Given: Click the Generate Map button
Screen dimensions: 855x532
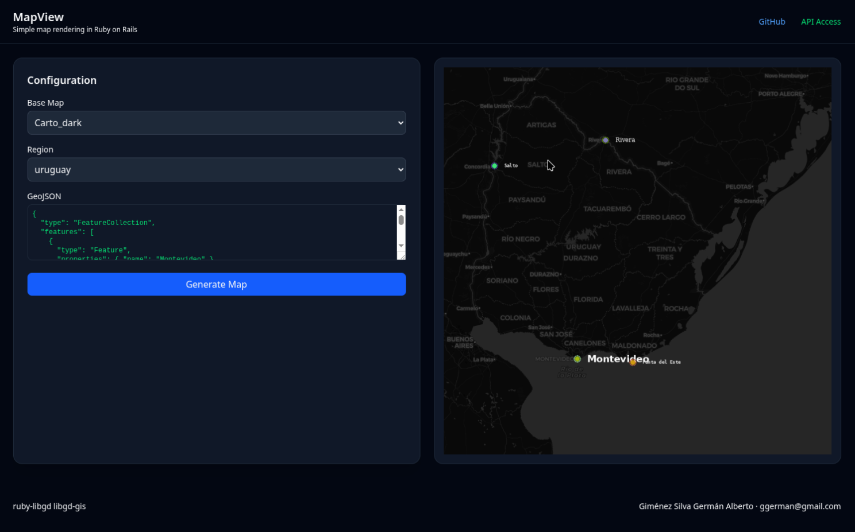Looking at the screenshot, I should tap(217, 285).
